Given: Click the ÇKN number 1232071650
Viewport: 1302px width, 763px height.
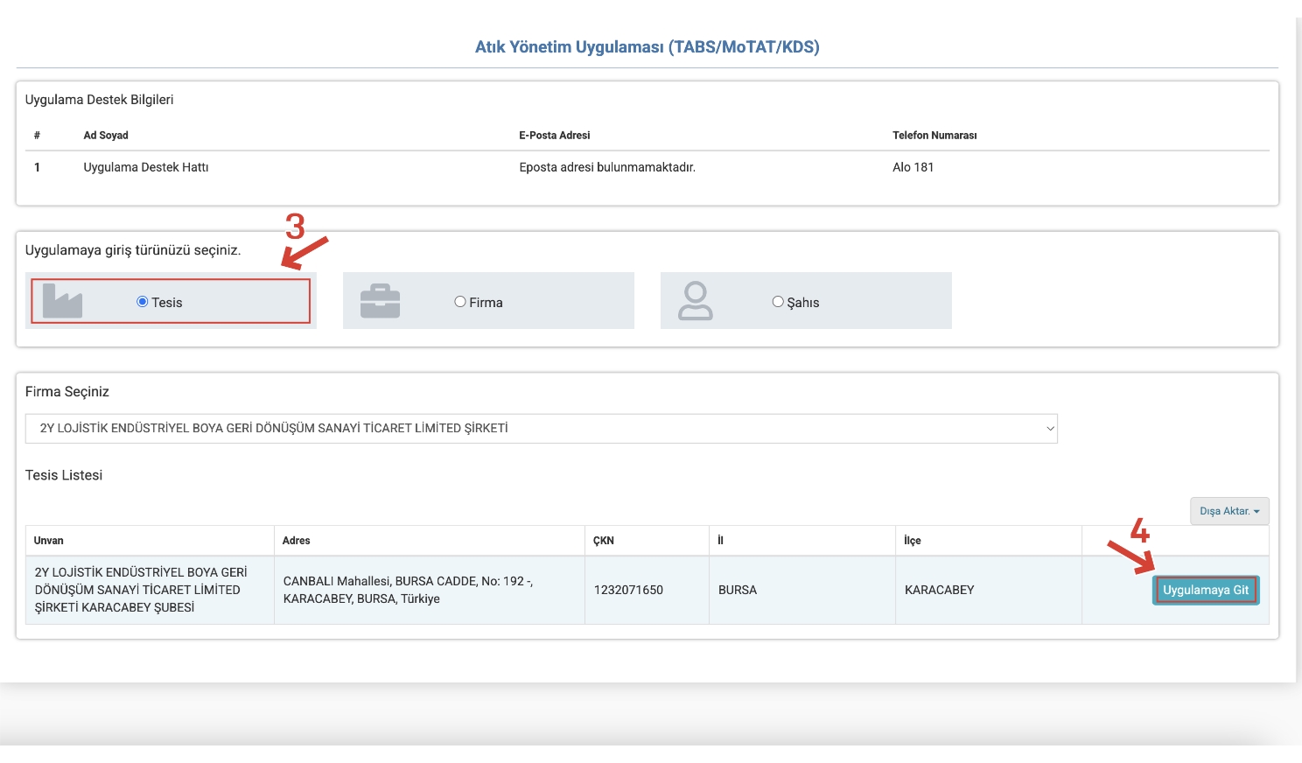Looking at the screenshot, I should (x=628, y=590).
